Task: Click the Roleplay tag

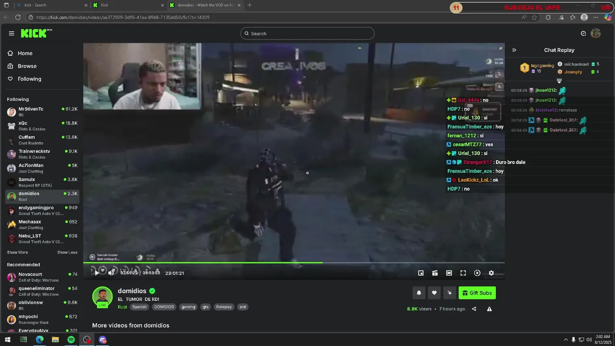Action: (x=224, y=307)
